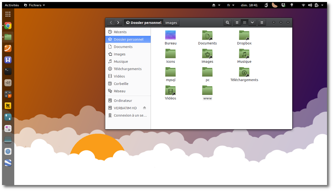Go forward with the right arrow button
This screenshot has width=333, height=191.
[x=118, y=23]
